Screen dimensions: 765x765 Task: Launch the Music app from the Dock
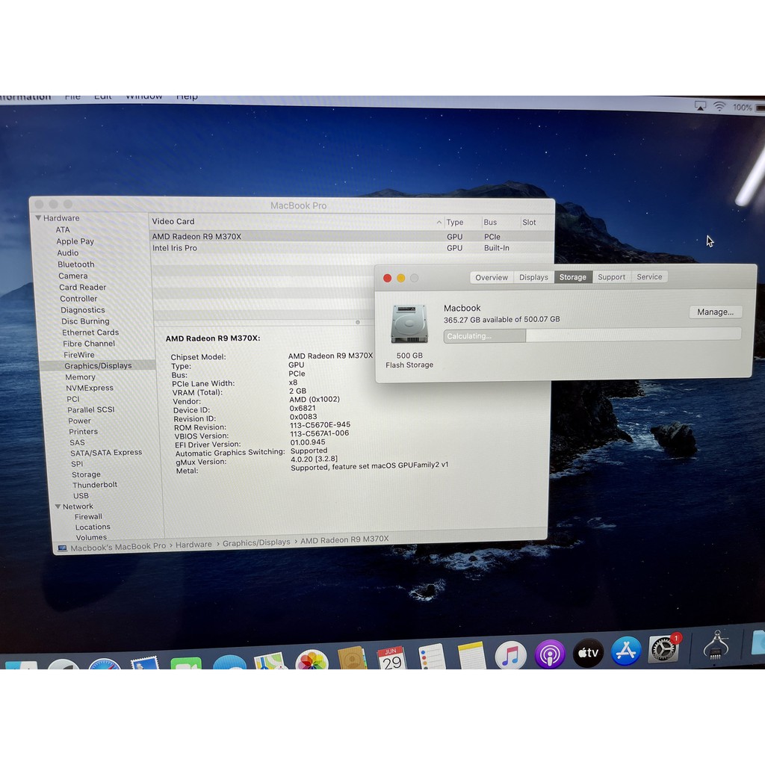(511, 654)
